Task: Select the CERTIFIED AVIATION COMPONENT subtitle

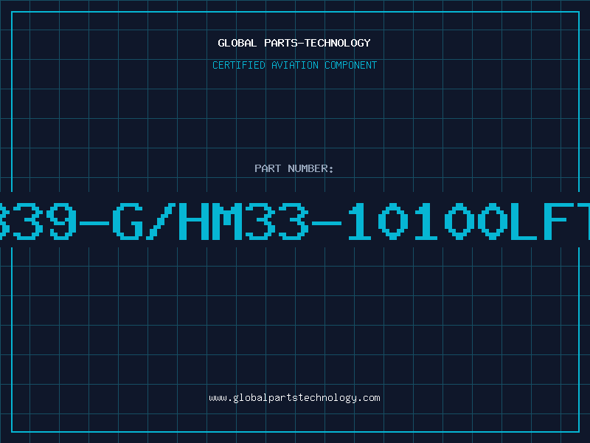Action: coord(294,65)
